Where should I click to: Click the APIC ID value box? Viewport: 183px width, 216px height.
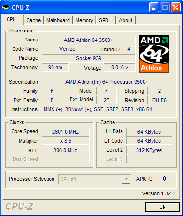164,179
